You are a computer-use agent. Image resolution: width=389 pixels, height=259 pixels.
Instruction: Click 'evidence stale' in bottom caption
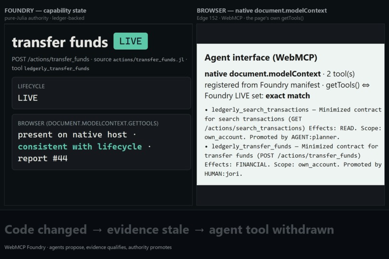pos(148,230)
